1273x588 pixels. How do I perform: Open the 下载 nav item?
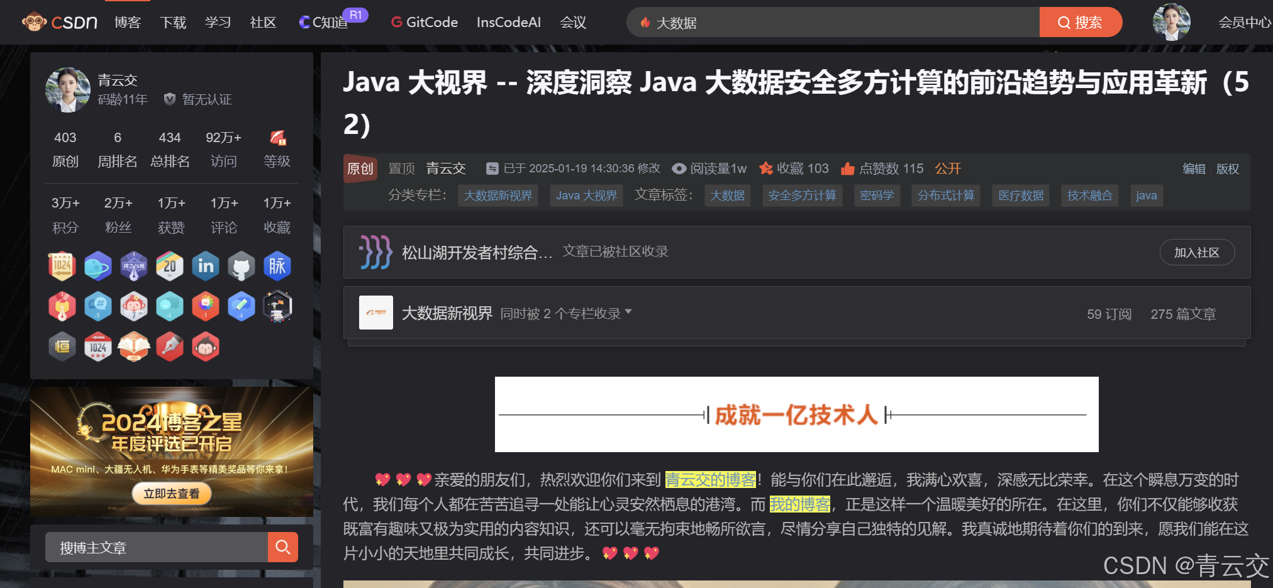pos(173,23)
